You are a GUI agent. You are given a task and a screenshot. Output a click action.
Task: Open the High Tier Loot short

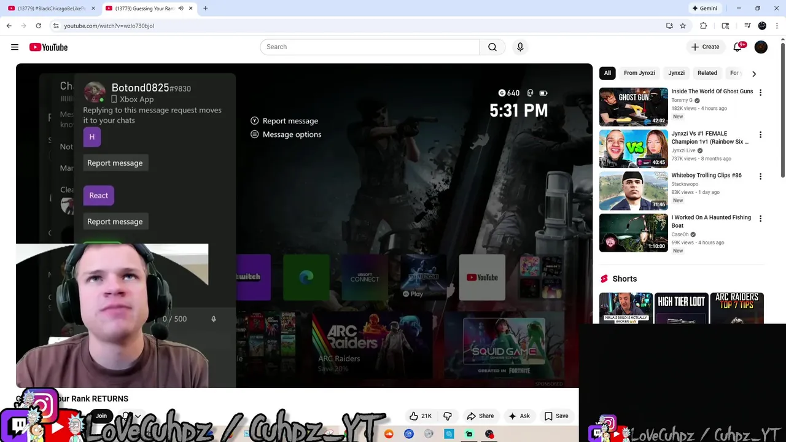click(681, 308)
